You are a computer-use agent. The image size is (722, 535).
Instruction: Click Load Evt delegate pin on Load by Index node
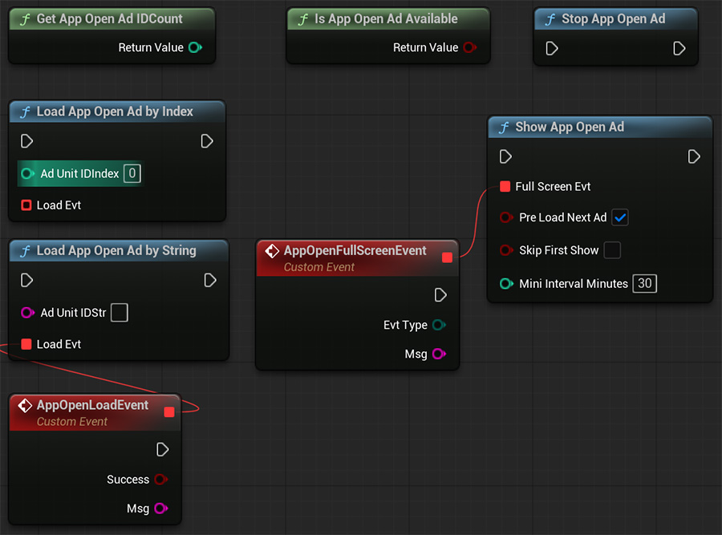[x=26, y=205]
